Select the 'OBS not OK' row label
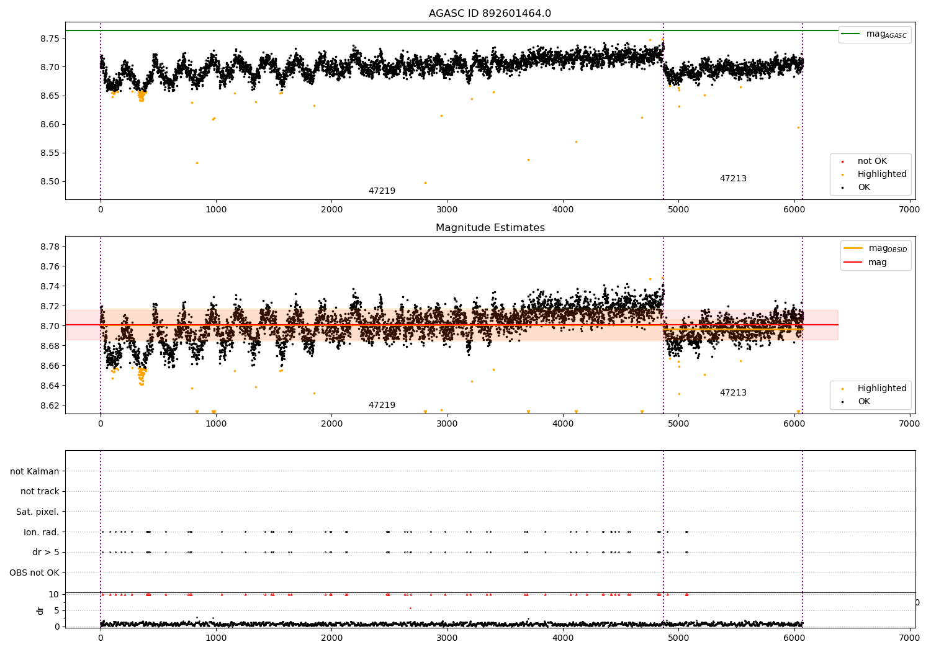931x652 pixels. 35,573
